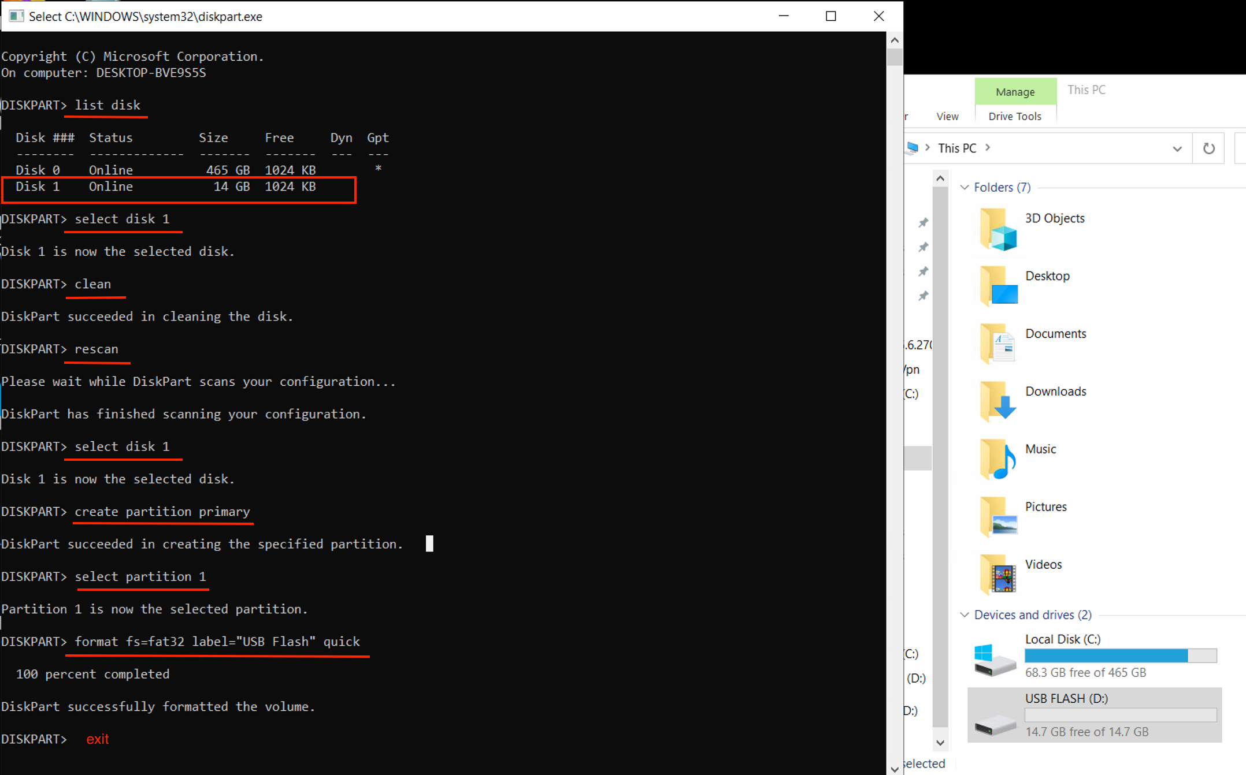Click the navigation pane scroll up arrow
This screenshot has width=1246, height=775.
pyautogui.click(x=940, y=178)
